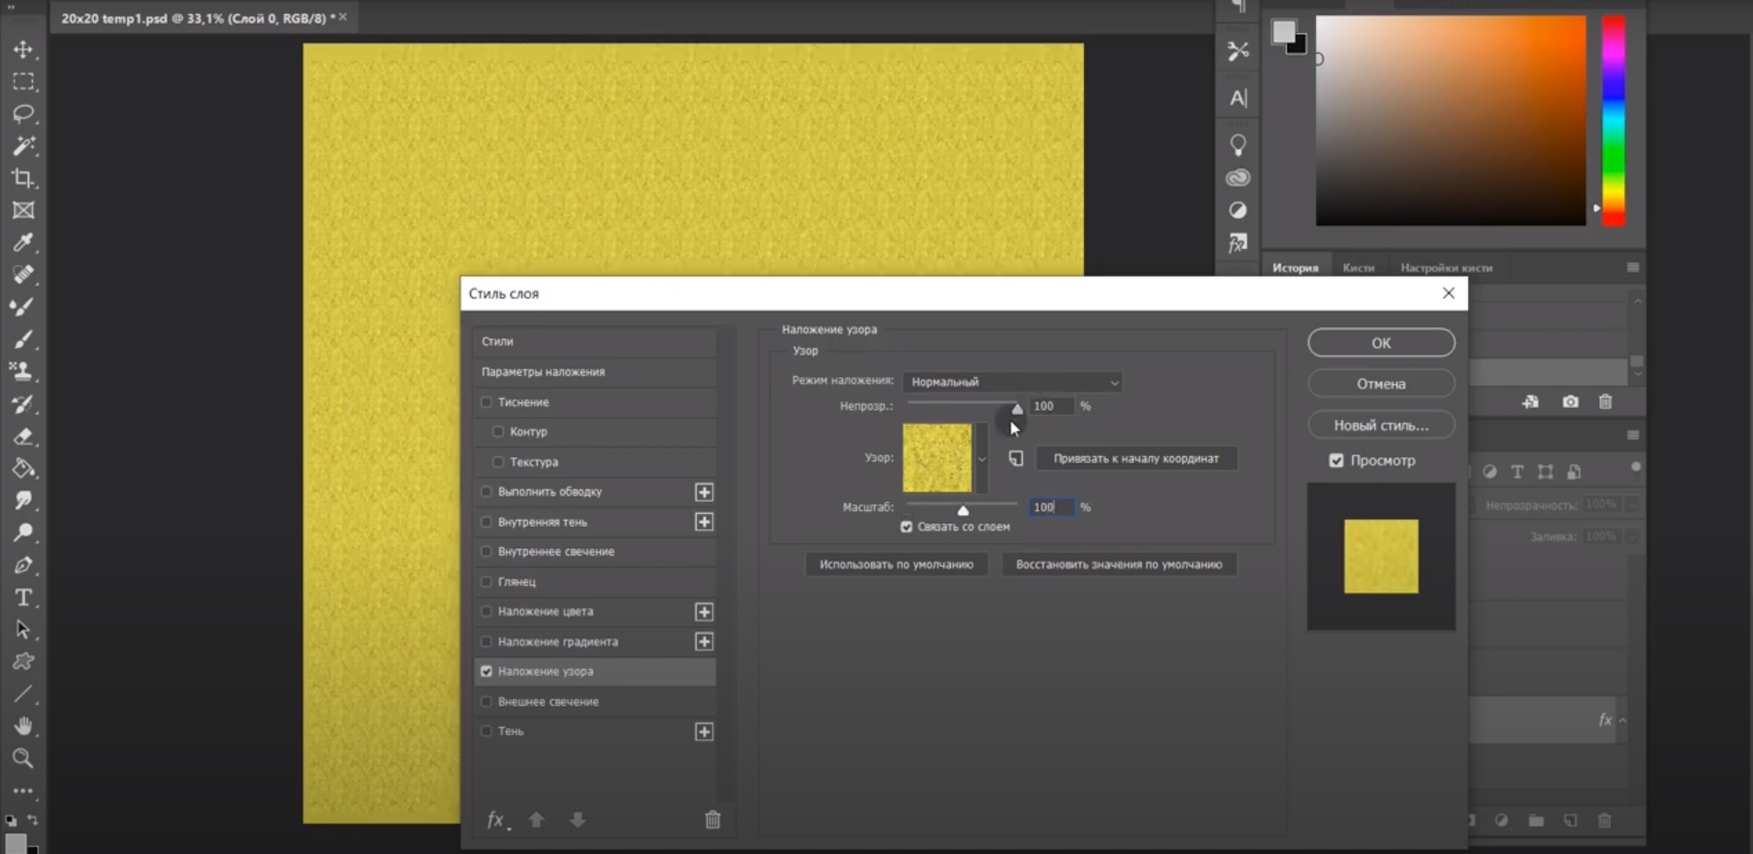Create new preset from current pattern icon

point(1016,458)
